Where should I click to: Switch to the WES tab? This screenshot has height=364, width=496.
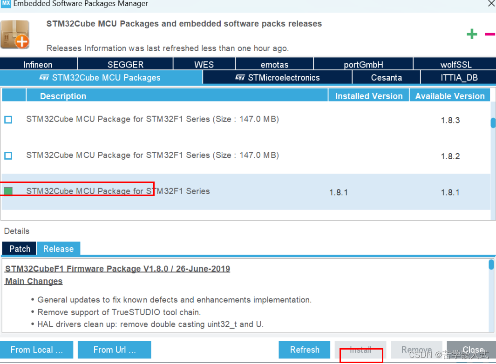(204, 64)
